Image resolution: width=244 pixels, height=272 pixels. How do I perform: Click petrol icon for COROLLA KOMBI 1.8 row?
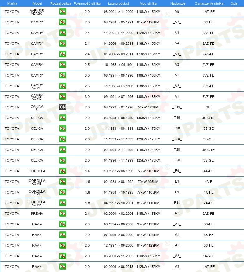[x=62, y=203]
